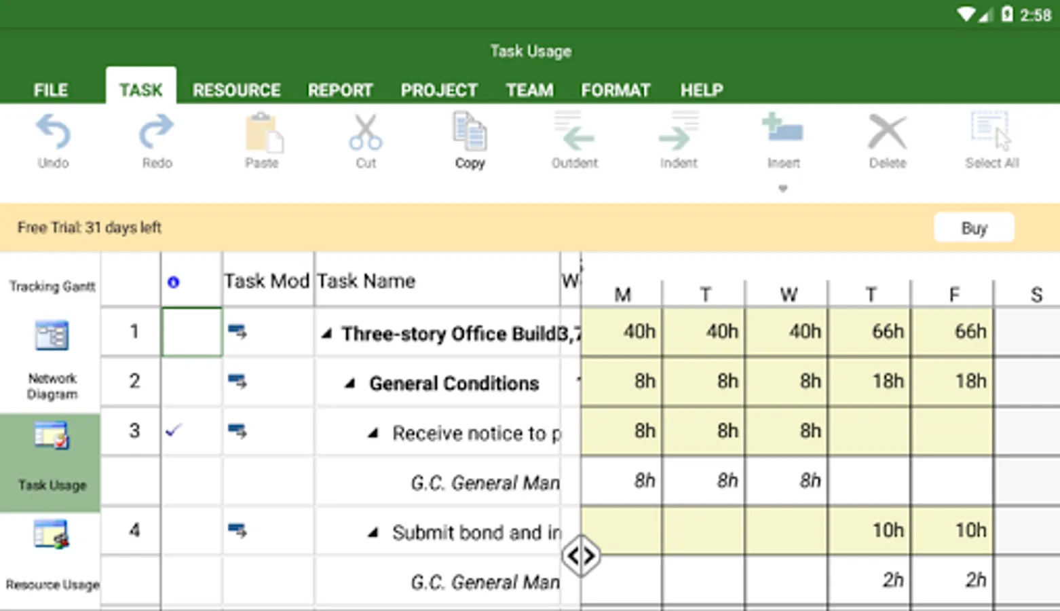Collapse Three-story Office Building summary task
Image resolution: width=1060 pixels, height=611 pixels.
click(327, 333)
